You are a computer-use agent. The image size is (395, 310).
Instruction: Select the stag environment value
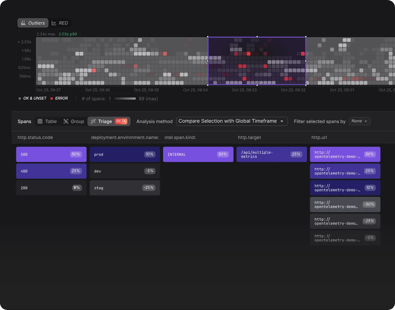[125, 188]
